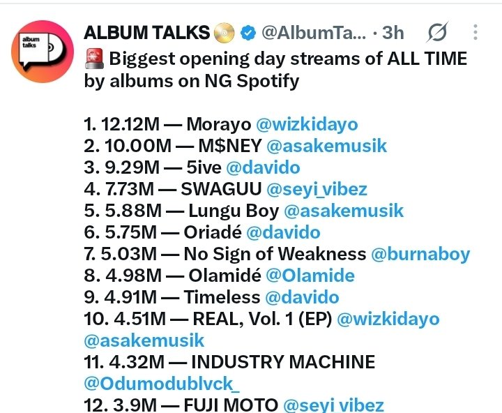Open @wizkidayo mention beside REAL, Vol. 1

coord(388,319)
